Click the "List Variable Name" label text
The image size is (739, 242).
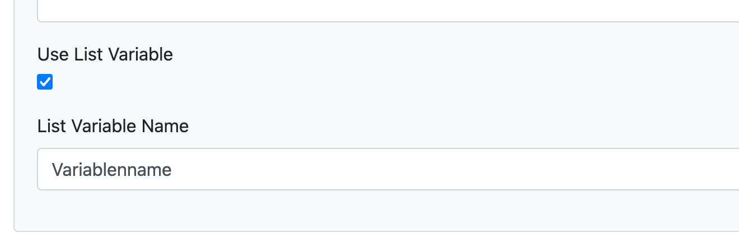click(x=113, y=126)
